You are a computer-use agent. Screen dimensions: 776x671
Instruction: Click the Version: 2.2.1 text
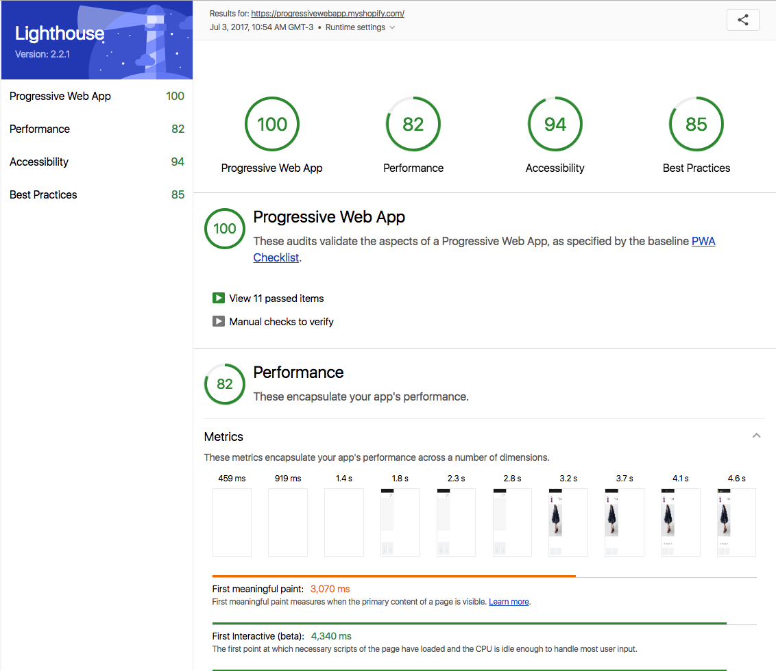pos(43,54)
